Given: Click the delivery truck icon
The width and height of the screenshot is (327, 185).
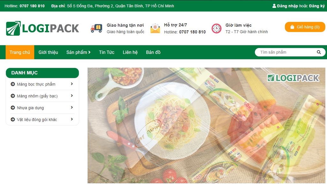Looking at the screenshot, I should [96, 28].
